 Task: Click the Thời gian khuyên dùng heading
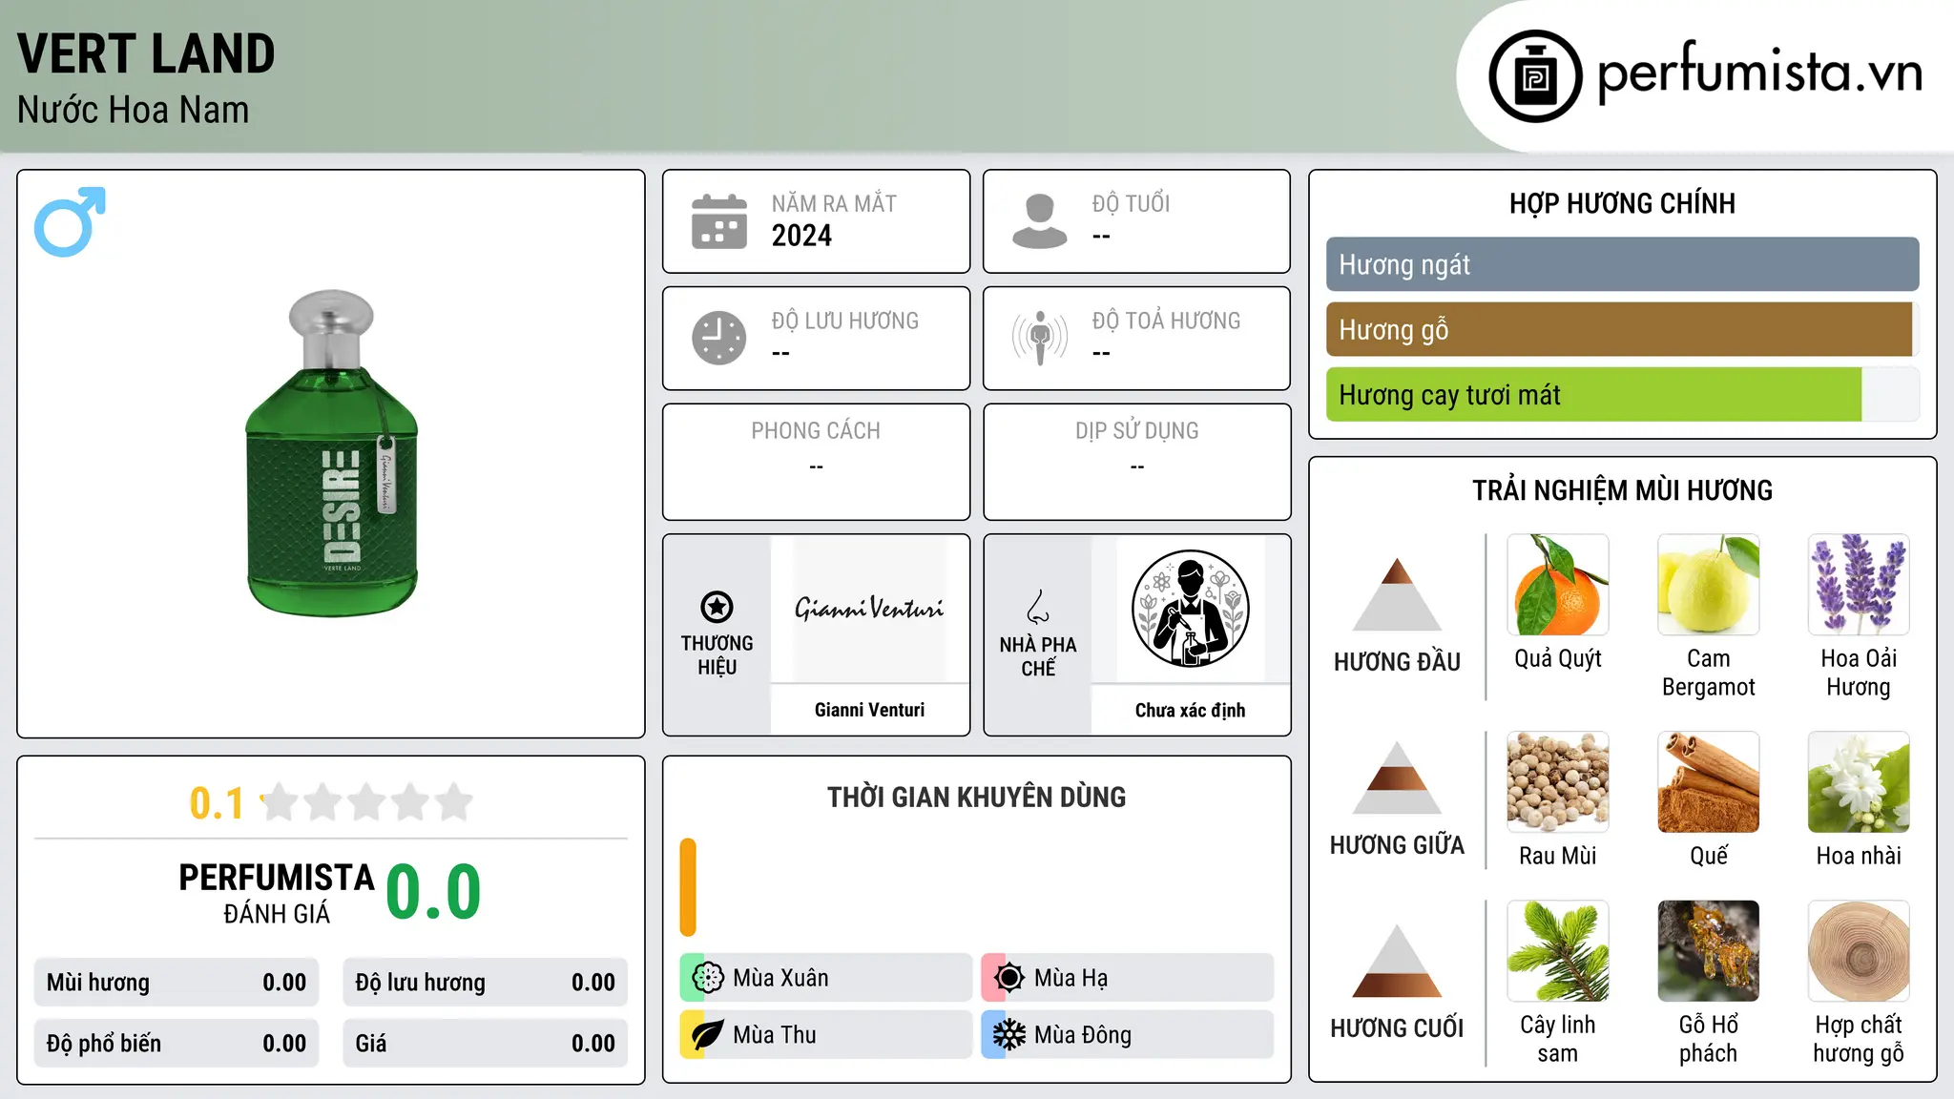point(976,797)
